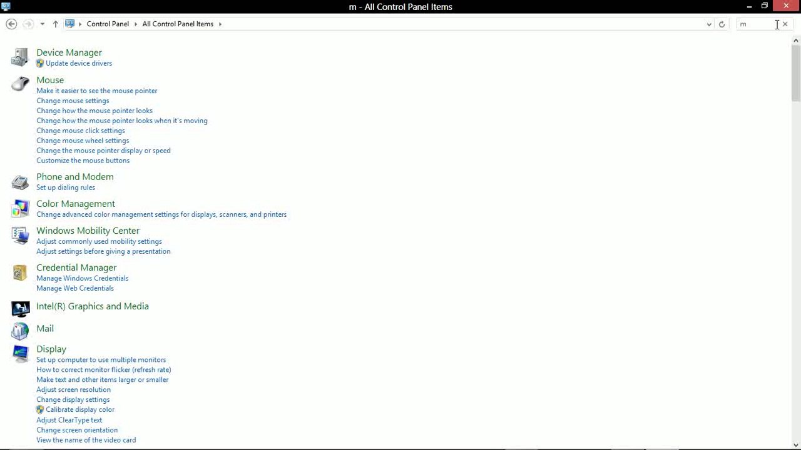
Task: Open Color Management heading link
Action: coord(76,204)
